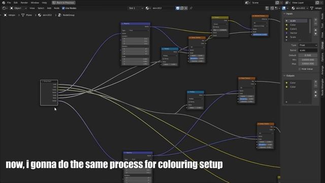Move the output socket down
Image resolution: width=325 pixels, height=183 pixels.
(x=315, y=96)
